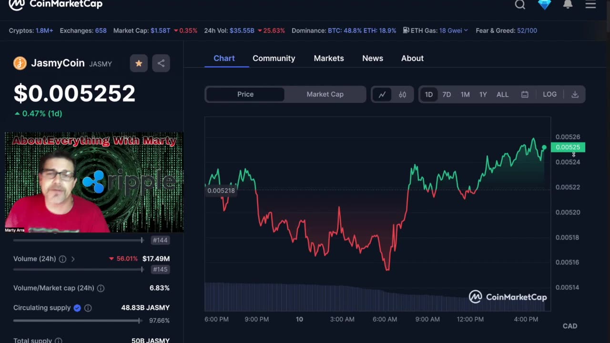Viewport: 610px width, 343px height.
Task: Click the share icon button
Action: coord(161,63)
